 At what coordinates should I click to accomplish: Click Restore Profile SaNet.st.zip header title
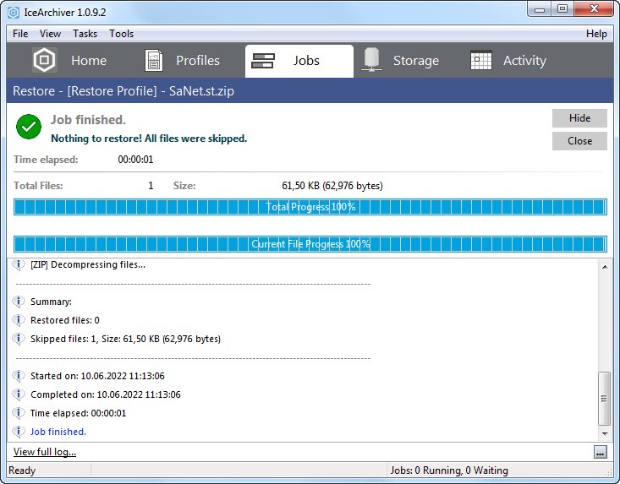pos(123,90)
